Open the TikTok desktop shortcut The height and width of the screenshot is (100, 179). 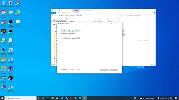pyautogui.click(x=11, y=78)
